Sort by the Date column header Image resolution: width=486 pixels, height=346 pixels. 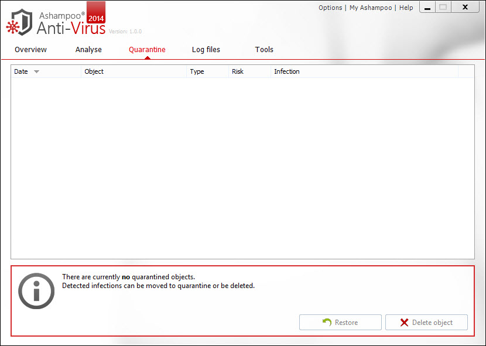coord(46,71)
